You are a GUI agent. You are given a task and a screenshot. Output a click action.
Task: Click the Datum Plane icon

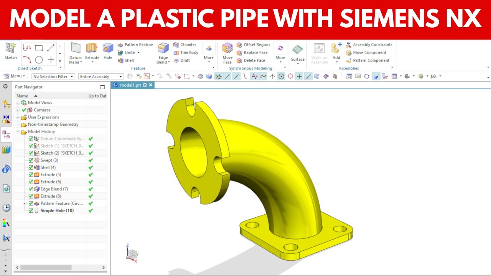click(x=76, y=48)
